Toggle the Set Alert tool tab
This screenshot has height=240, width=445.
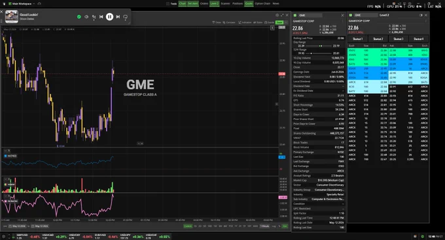tap(193, 4)
